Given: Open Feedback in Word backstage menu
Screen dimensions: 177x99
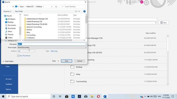Looking at the screenshot, I should pos(9,84).
